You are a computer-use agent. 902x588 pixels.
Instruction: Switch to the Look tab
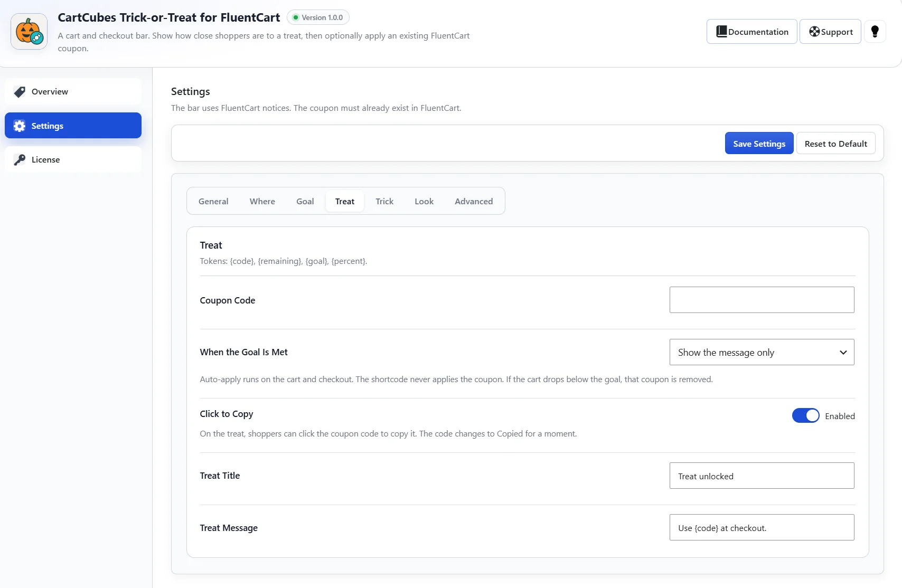pyautogui.click(x=424, y=201)
